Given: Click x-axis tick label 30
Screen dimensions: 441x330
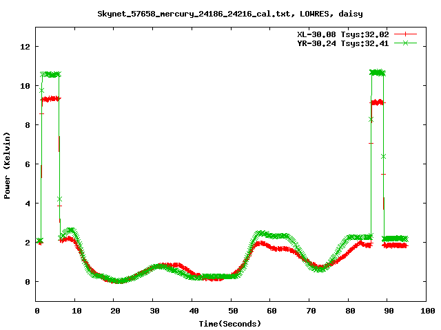Looking at the screenshot, I should pos(154,311).
